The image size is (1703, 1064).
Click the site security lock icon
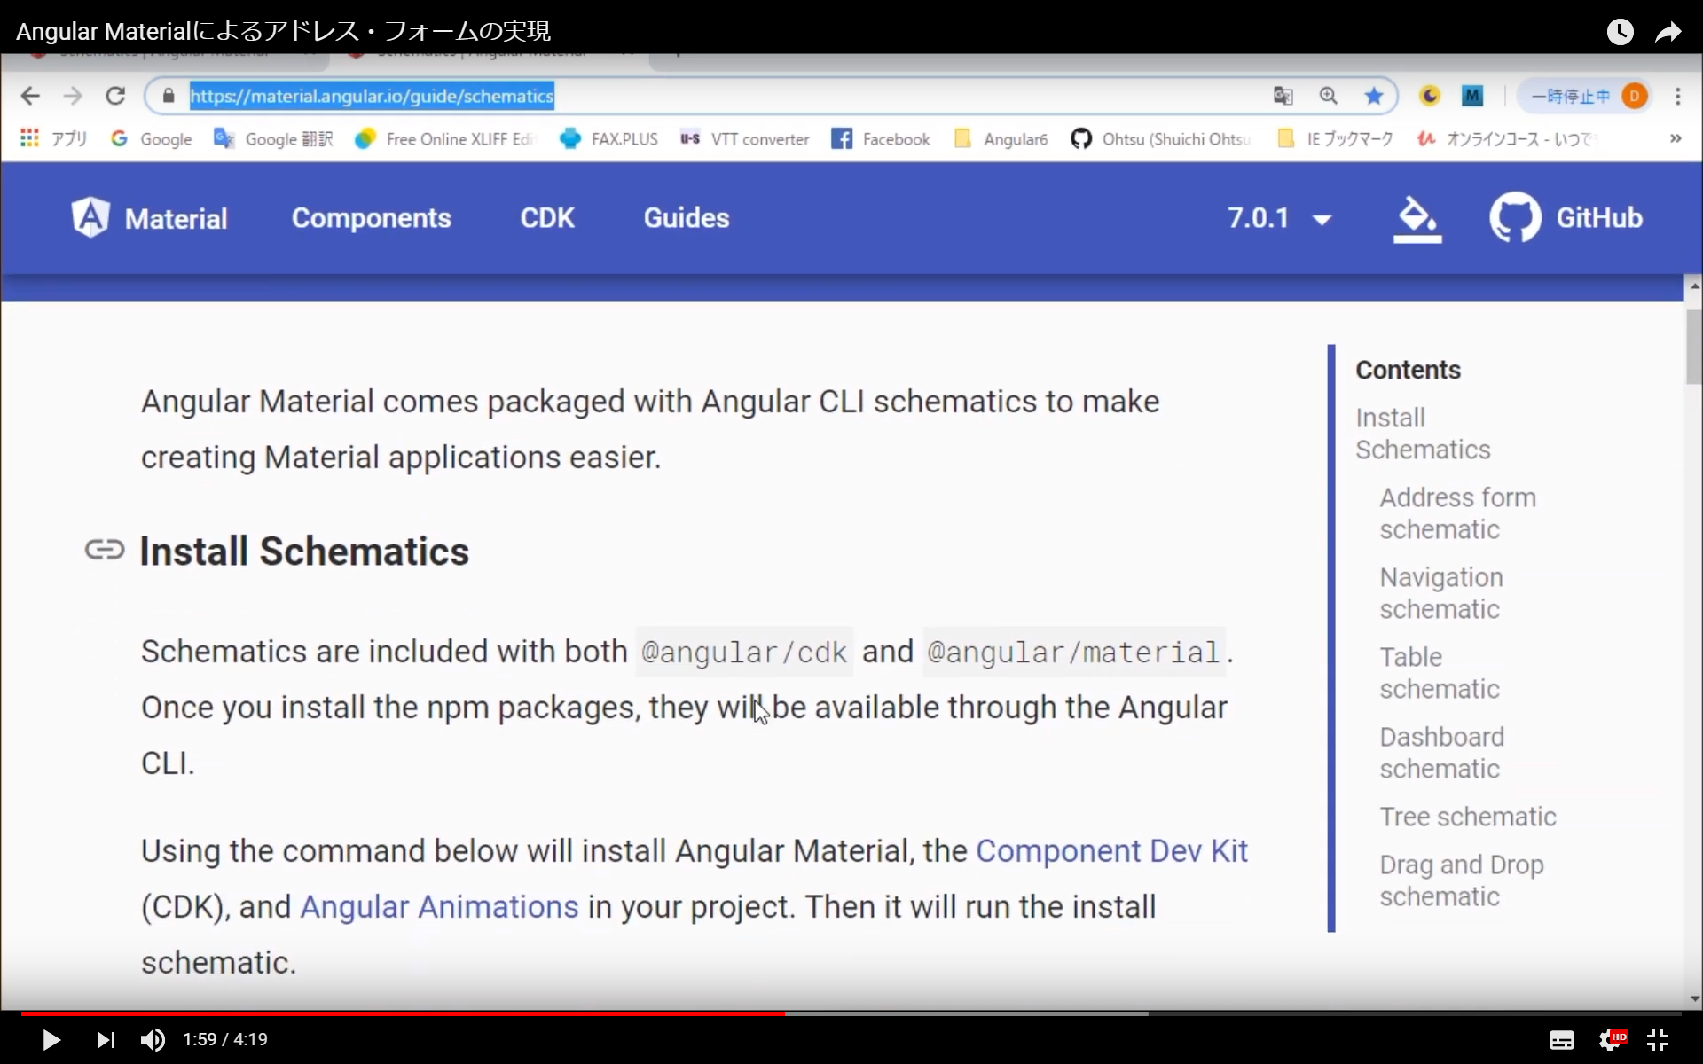[x=169, y=96]
